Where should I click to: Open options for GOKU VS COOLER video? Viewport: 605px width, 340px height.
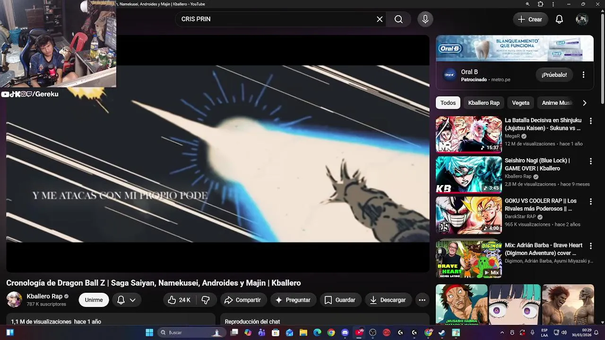(x=590, y=201)
